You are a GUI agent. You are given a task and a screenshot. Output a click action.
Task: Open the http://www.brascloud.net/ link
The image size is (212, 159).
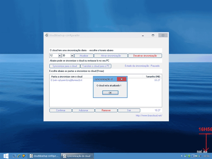(x=149, y=116)
